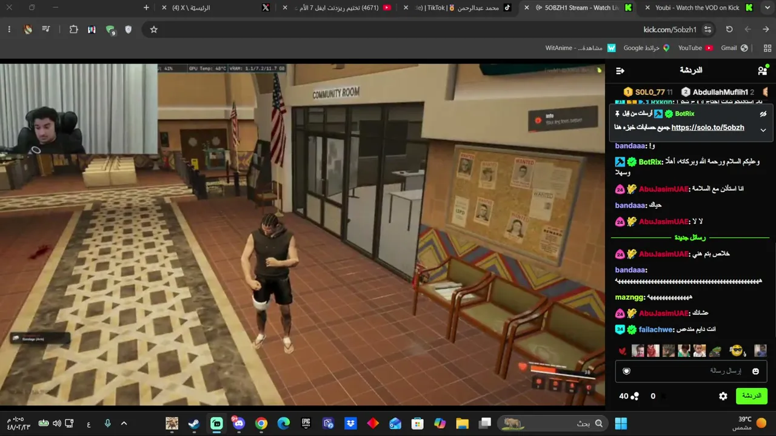Click the green chat send button
The image size is (776, 436).
(751, 396)
